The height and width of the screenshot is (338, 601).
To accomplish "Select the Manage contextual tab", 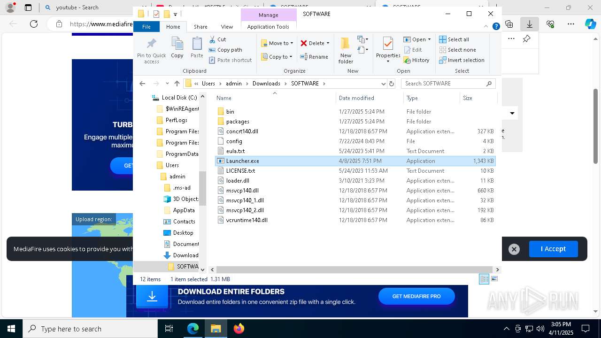I will click(269, 15).
